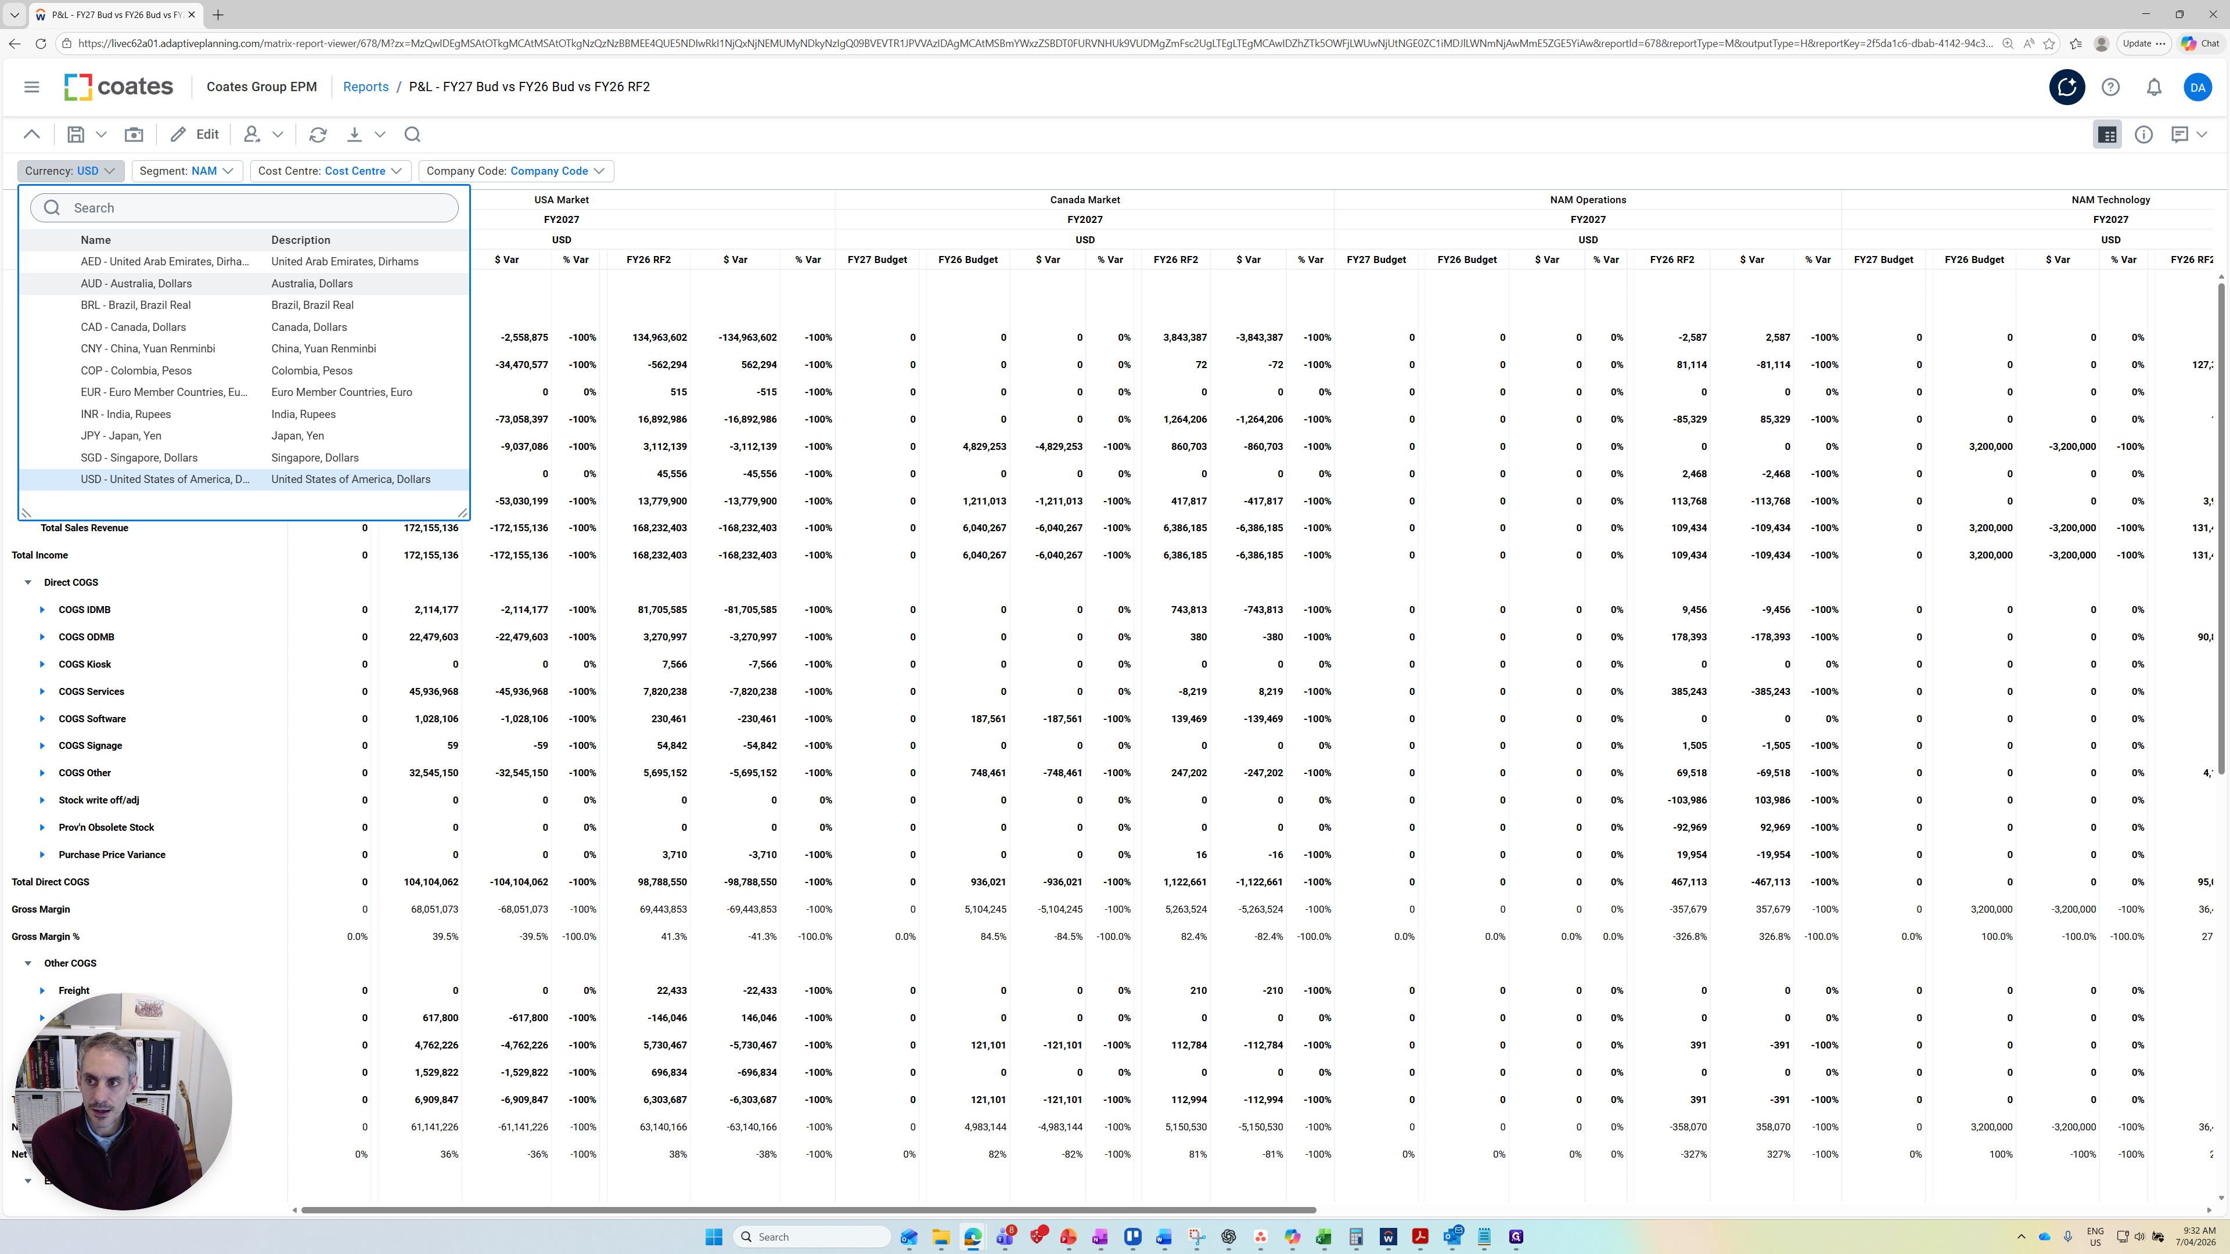Open the notifications bell
Screen dimensions: 2230x1254
[x=2154, y=87]
